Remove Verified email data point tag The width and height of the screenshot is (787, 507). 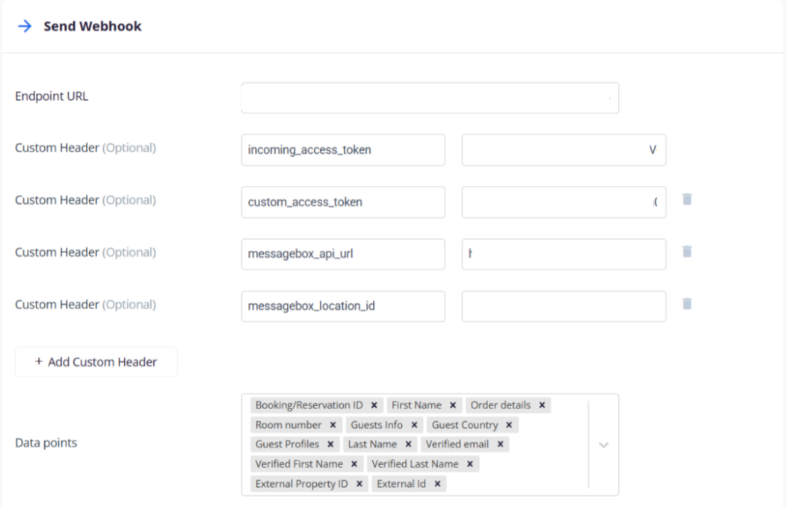tap(501, 444)
